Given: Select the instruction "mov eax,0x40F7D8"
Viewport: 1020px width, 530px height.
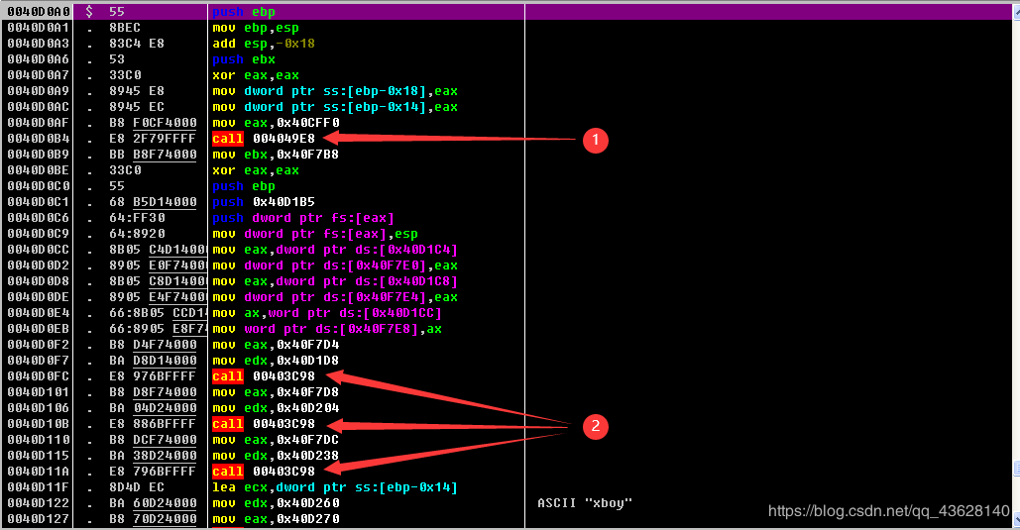Looking at the screenshot, I should [276, 392].
